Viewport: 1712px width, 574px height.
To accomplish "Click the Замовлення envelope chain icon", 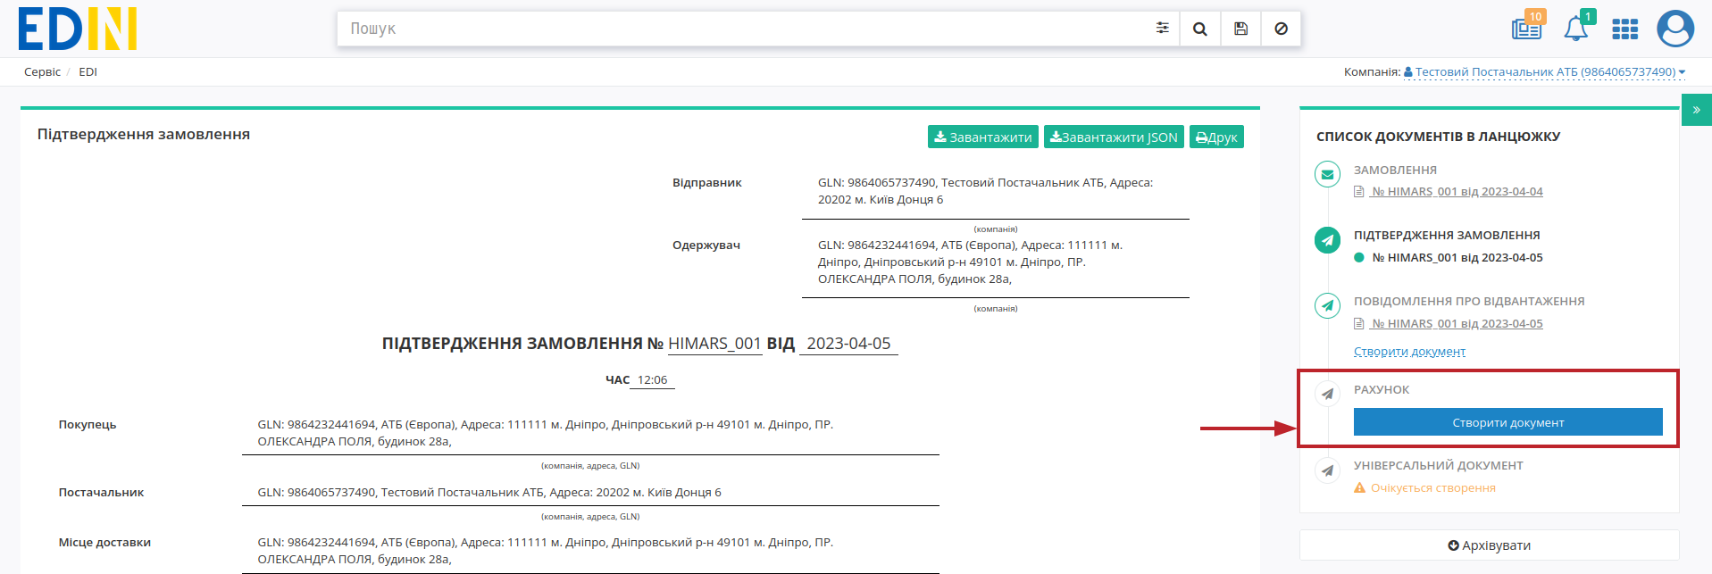I will coord(1328,174).
